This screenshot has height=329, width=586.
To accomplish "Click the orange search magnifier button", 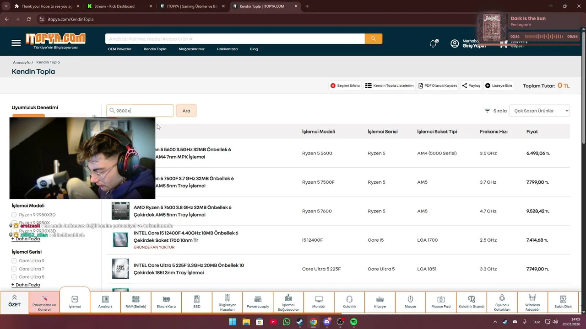I will coord(374,39).
